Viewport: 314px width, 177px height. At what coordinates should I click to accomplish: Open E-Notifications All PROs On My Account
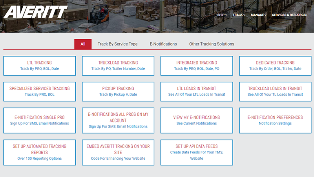point(118,120)
